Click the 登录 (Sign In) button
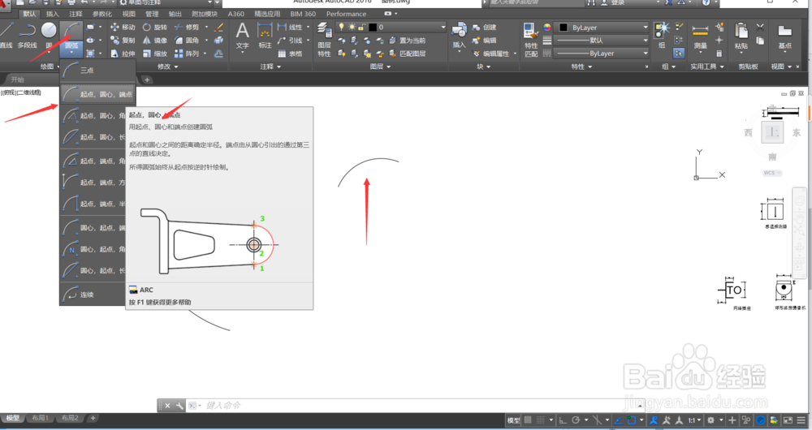The height and width of the screenshot is (430, 812). (612, 2)
